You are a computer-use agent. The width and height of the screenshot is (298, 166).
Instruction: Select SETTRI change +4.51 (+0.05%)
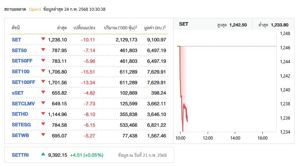click(86, 155)
